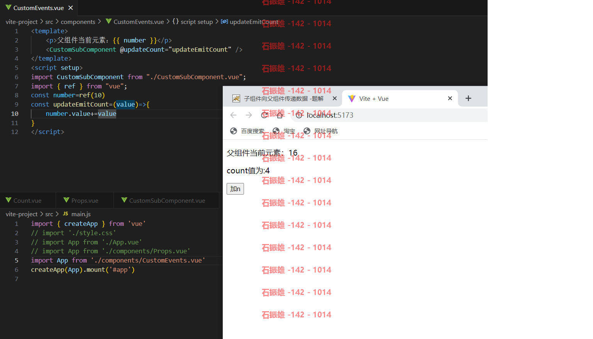Image resolution: width=593 pixels, height=339 pixels.
Task: Reload the localhost page
Action: pos(264,115)
